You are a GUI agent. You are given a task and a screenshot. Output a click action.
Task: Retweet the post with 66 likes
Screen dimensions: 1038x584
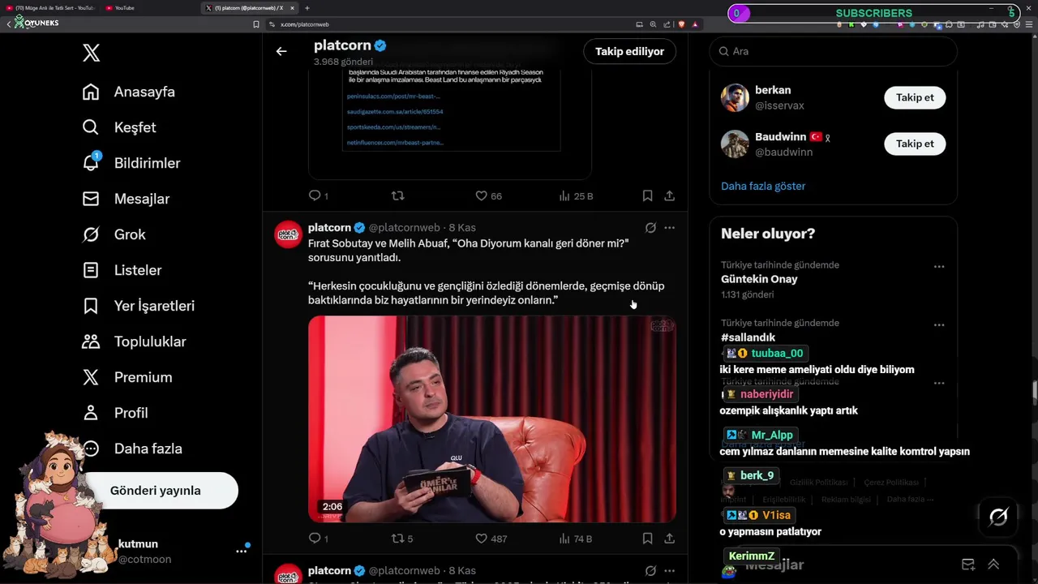tap(397, 195)
